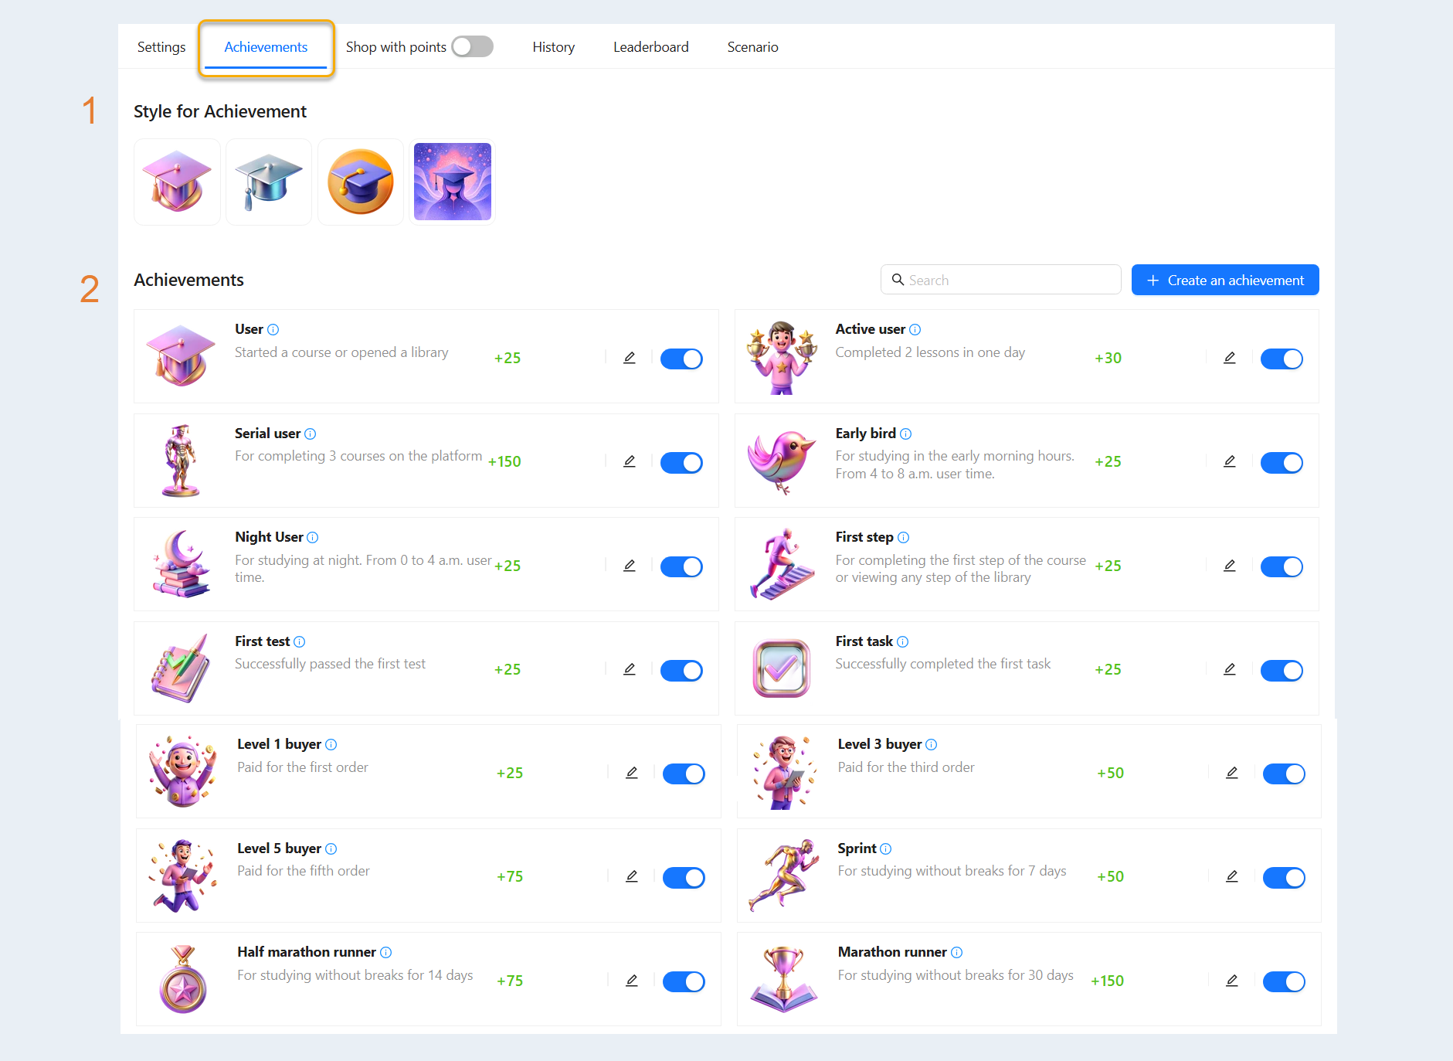The image size is (1453, 1061).
Task: Turn off the First test achievement
Action: [681, 671]
